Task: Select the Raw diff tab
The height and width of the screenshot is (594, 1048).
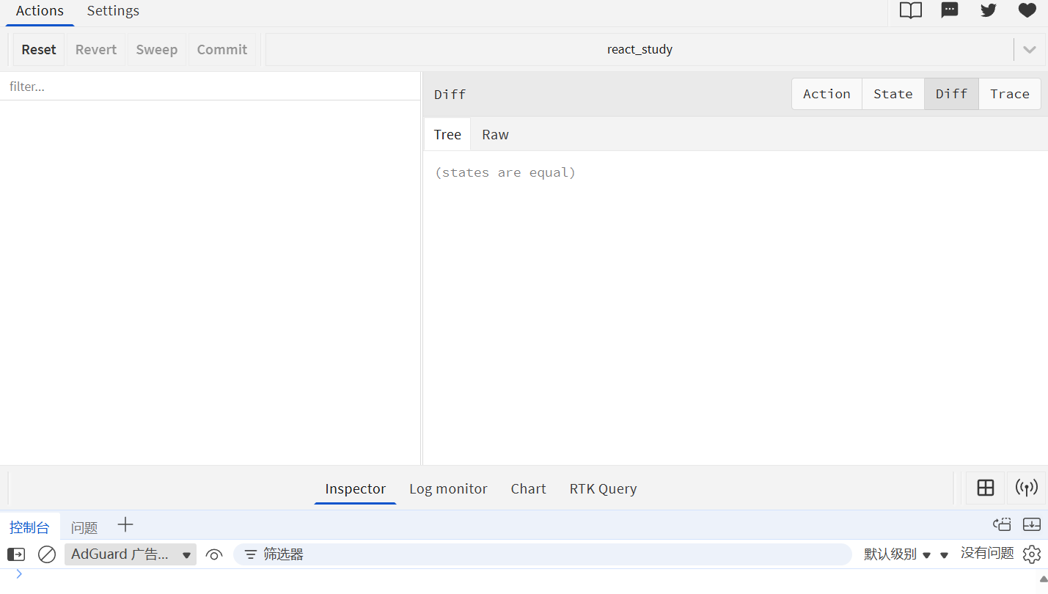Action: (495, 135)
